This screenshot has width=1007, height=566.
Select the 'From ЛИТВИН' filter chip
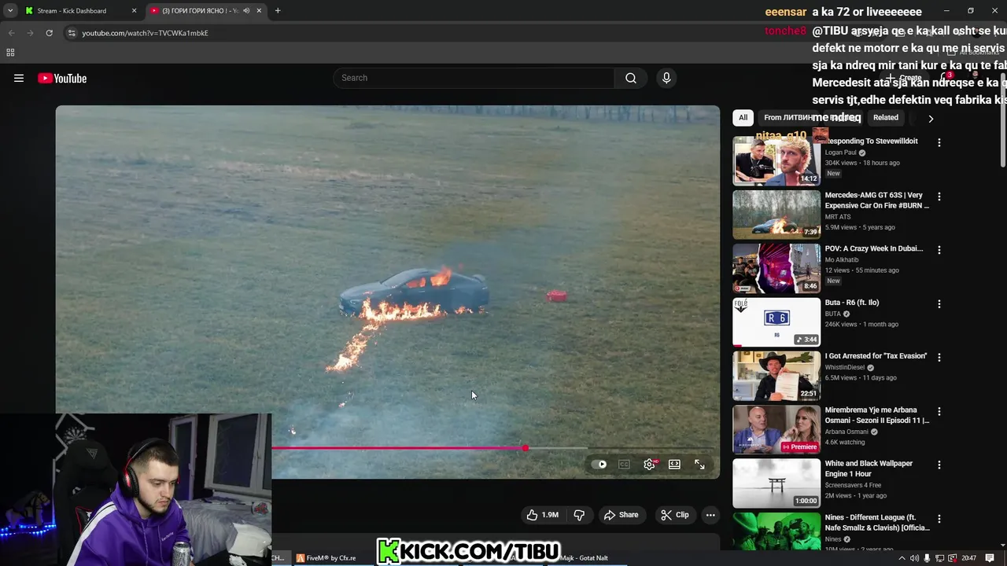788,118
